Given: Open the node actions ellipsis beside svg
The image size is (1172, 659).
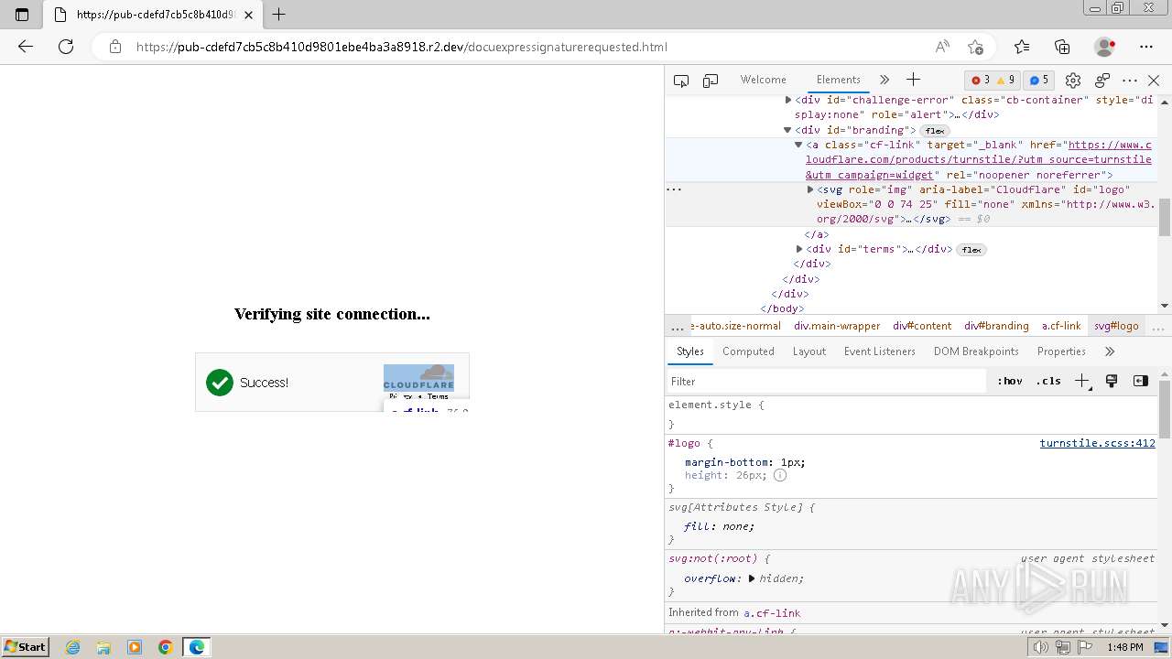Looking at the screenshot, I should (x=674, y=189).
